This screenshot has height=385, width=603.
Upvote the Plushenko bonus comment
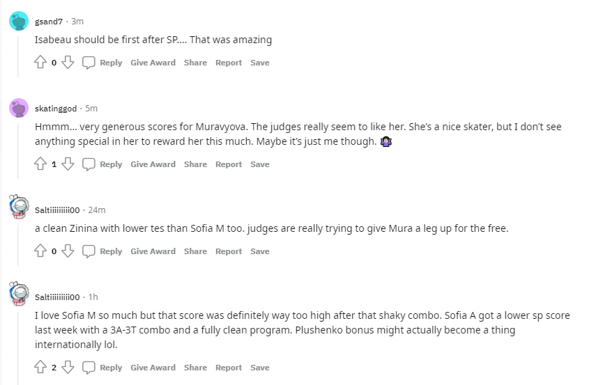click(40, 368)
